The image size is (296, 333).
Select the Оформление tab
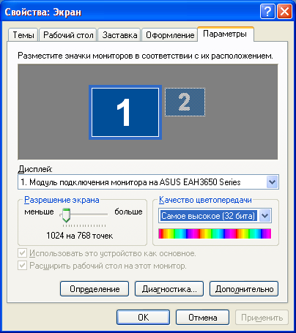170,35
